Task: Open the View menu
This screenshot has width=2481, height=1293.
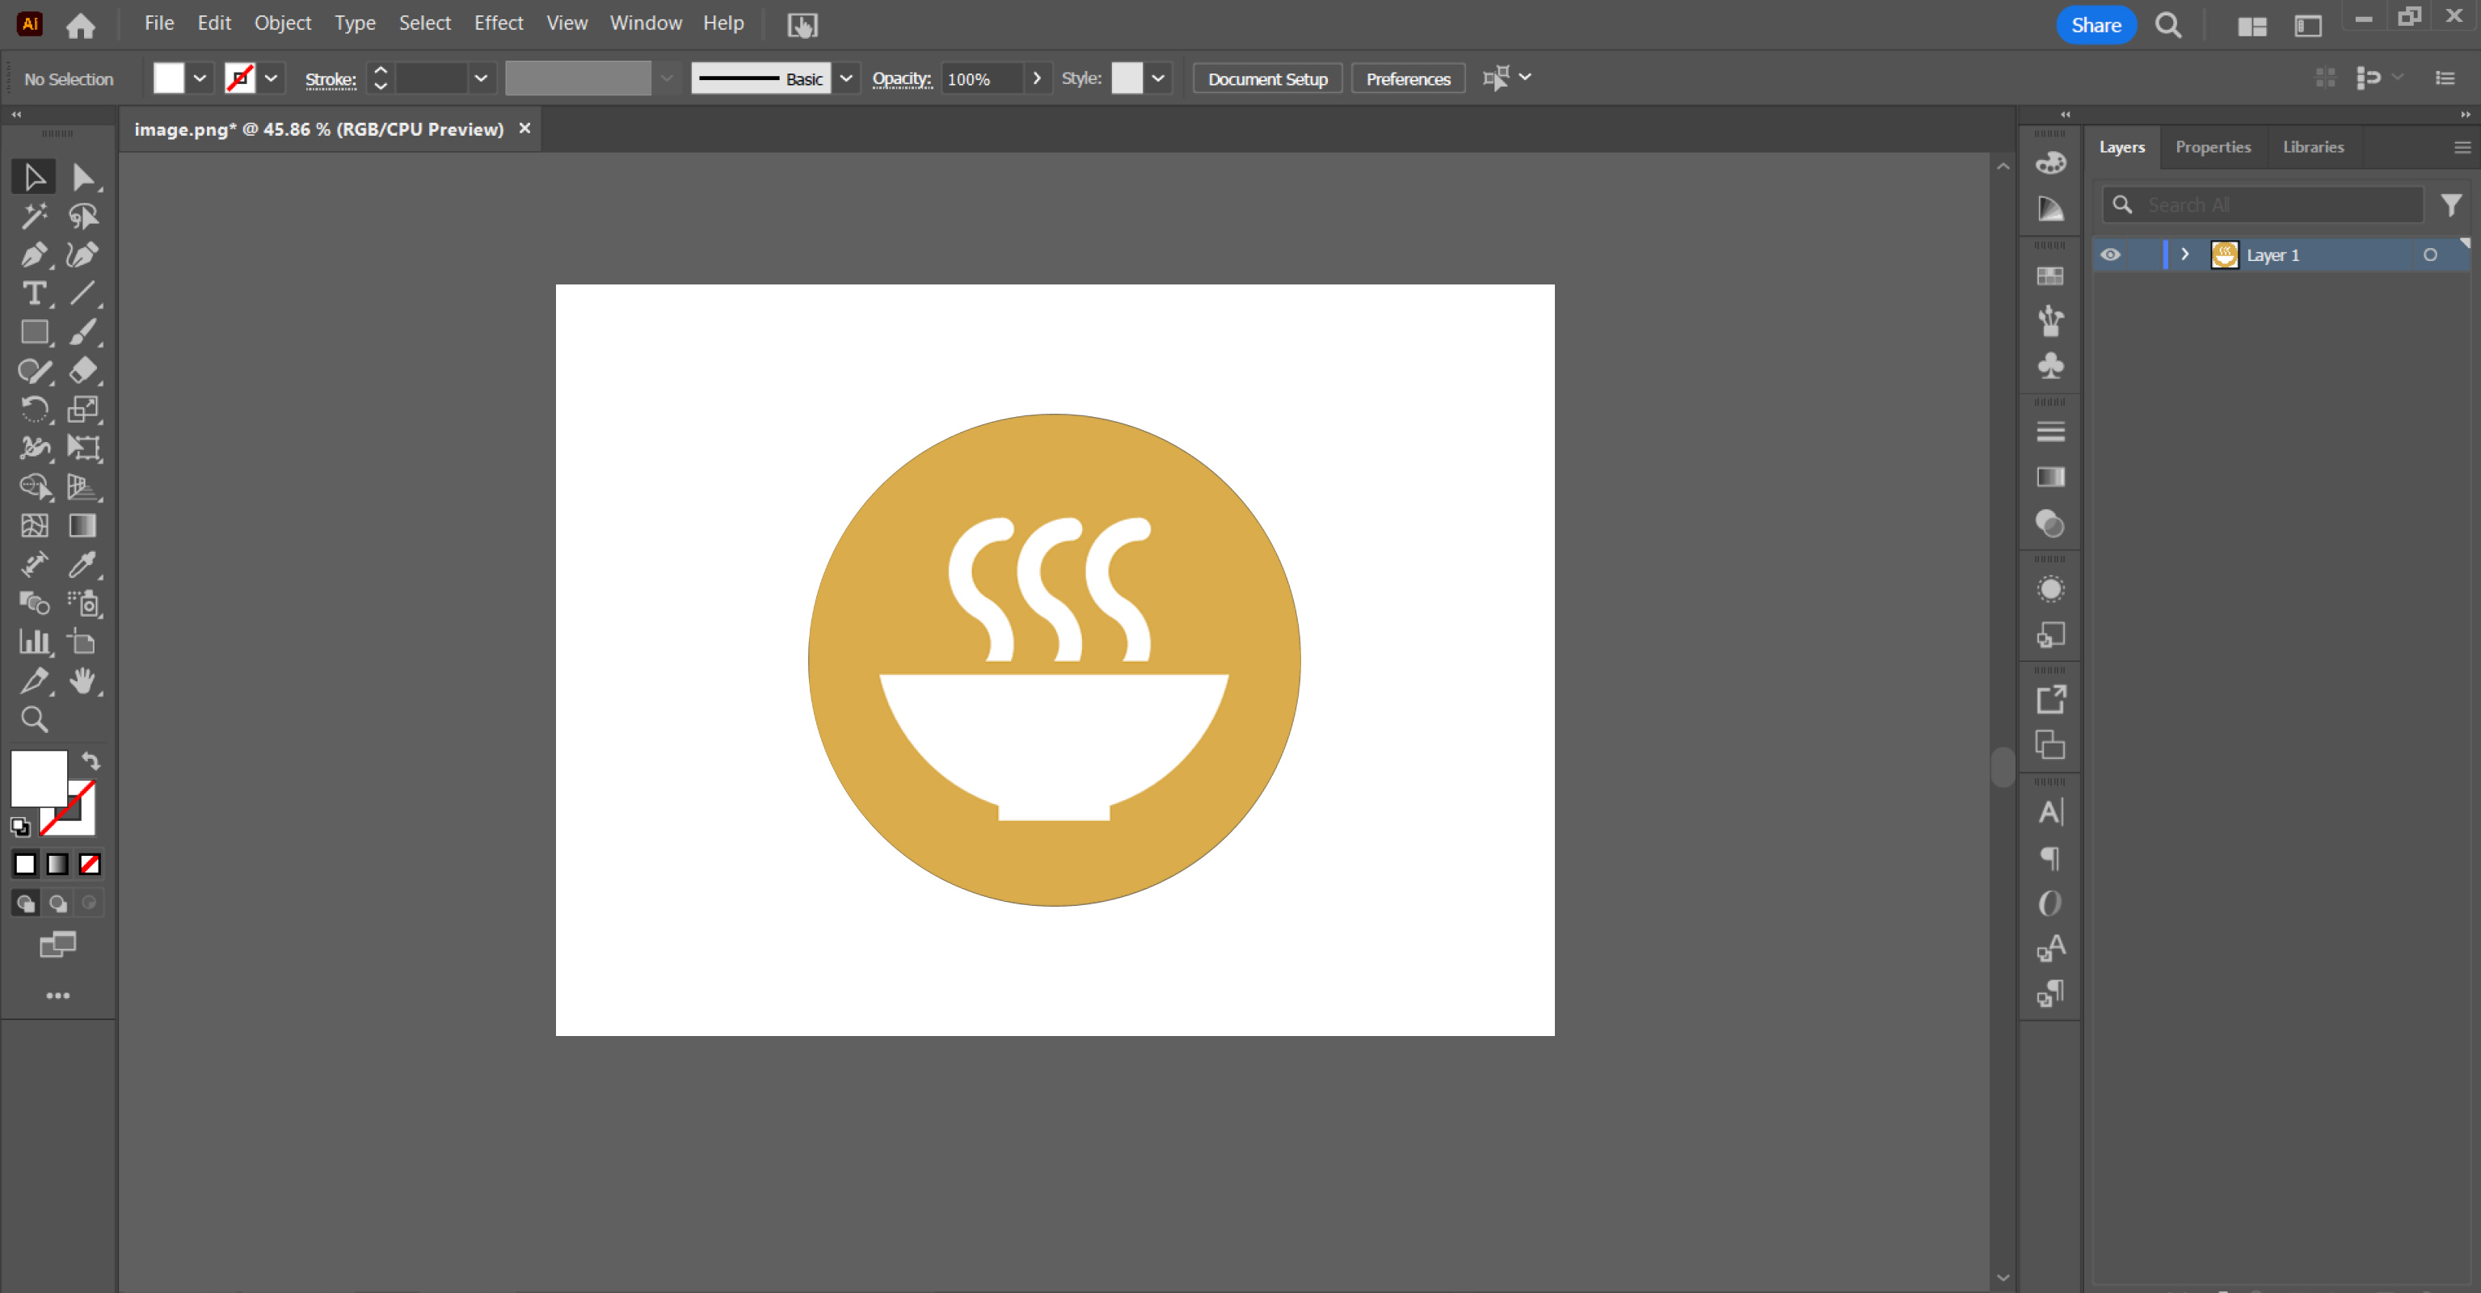Action: 566,23
